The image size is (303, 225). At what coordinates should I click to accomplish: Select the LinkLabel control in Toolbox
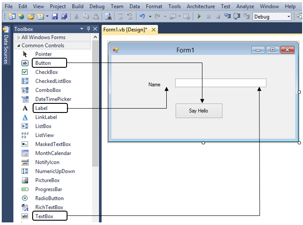pyautogui.click(x=46, y=117)
